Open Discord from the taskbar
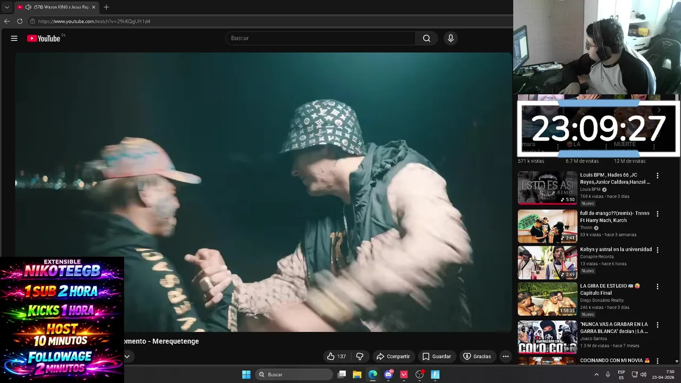Screen dimensions: 681x383 pyautogui.click(x=388, y=374)
